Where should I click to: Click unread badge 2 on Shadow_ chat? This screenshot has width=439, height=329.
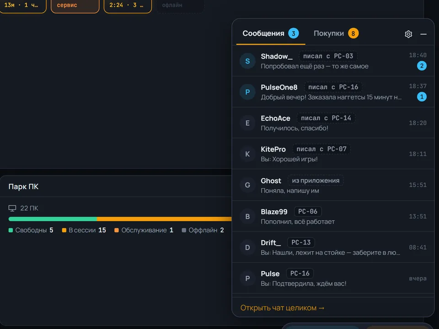(422, 66)
